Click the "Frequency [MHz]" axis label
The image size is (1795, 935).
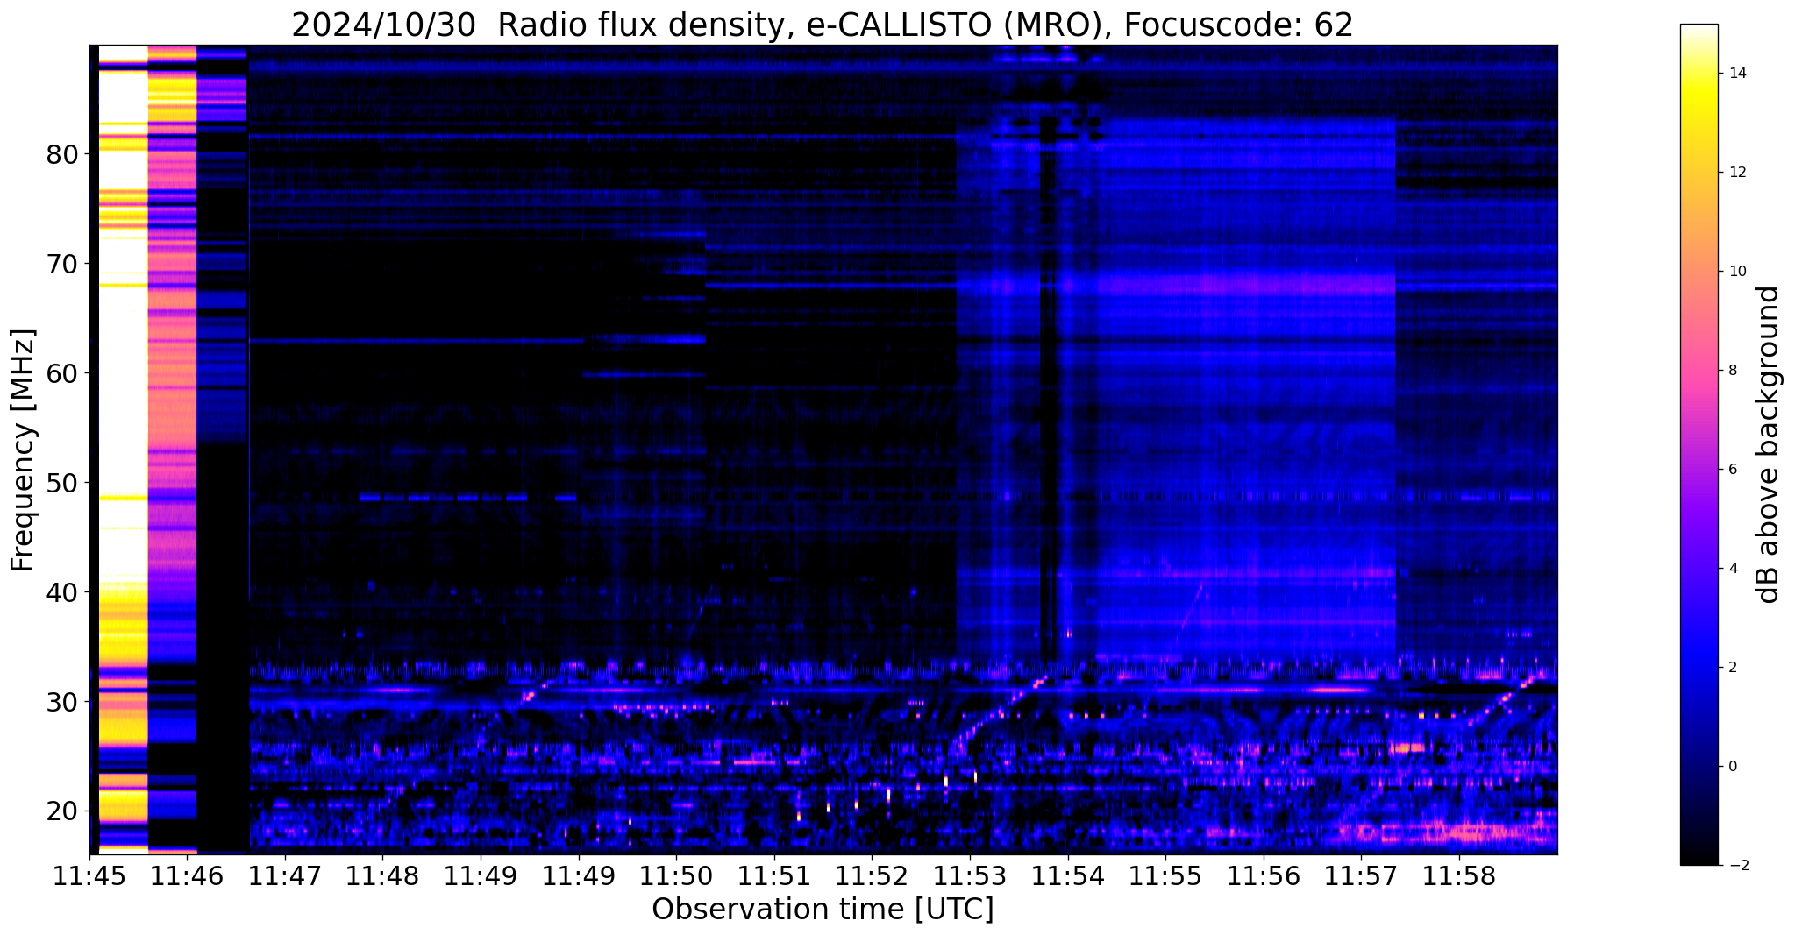click(24, 450)
